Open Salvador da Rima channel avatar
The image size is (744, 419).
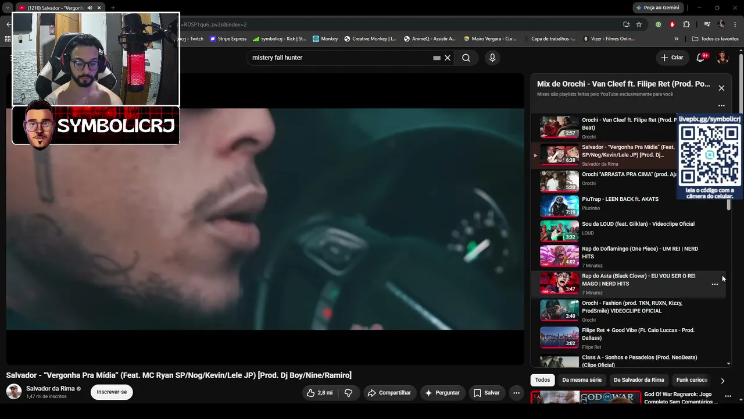[x=14, y=392]
